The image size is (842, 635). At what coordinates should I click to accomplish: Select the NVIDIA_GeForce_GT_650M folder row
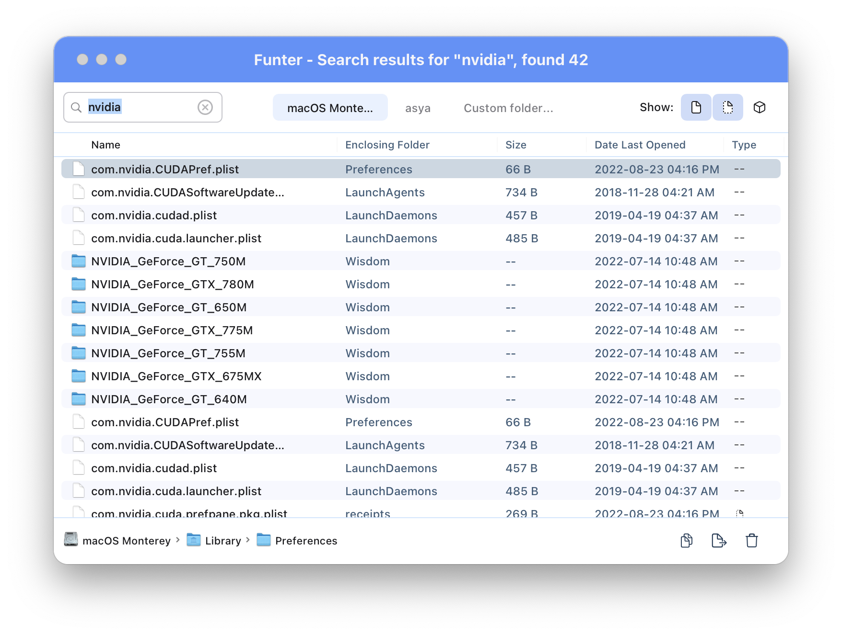(x=421, y=307)
